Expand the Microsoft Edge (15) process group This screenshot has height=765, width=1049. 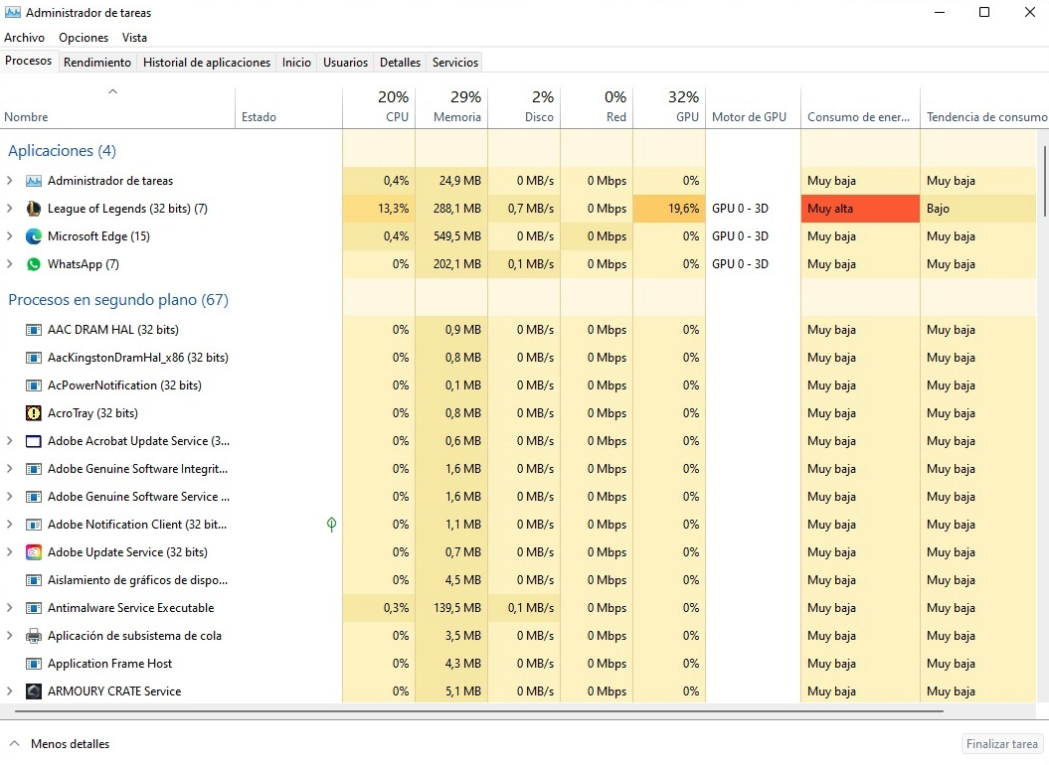pos(9,236)
